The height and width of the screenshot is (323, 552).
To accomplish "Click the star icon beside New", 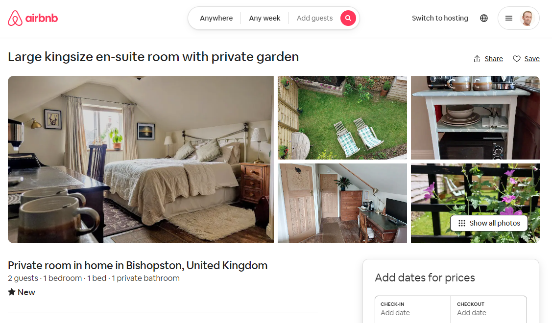I will click(x=12, y=292).
